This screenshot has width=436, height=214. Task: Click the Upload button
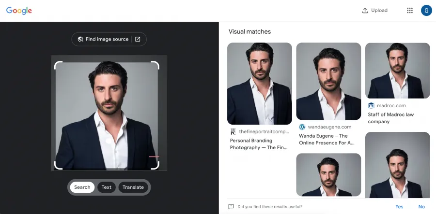click(374, 11)
